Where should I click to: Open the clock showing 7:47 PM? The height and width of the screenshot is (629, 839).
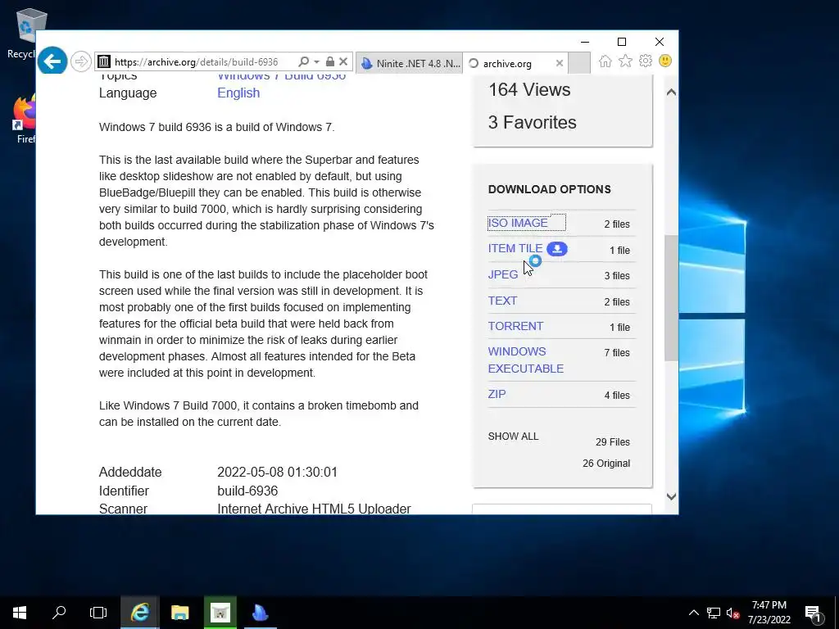[769, 613]
